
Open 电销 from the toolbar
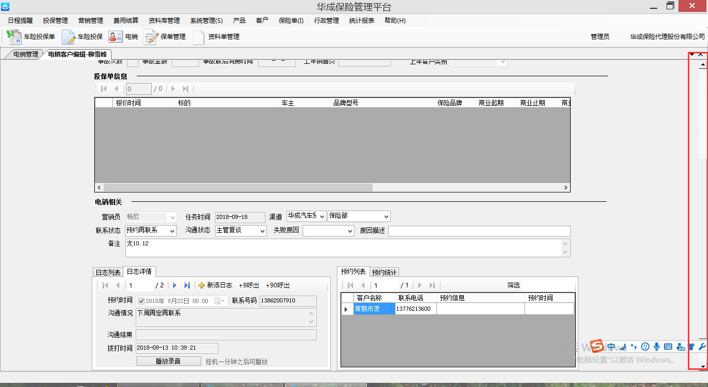click(115, 37)
